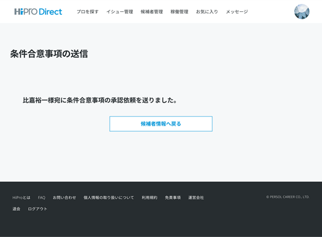322x237 pixels.
Task: Open メッセージ from the header
Action: [x=237, y=12]
